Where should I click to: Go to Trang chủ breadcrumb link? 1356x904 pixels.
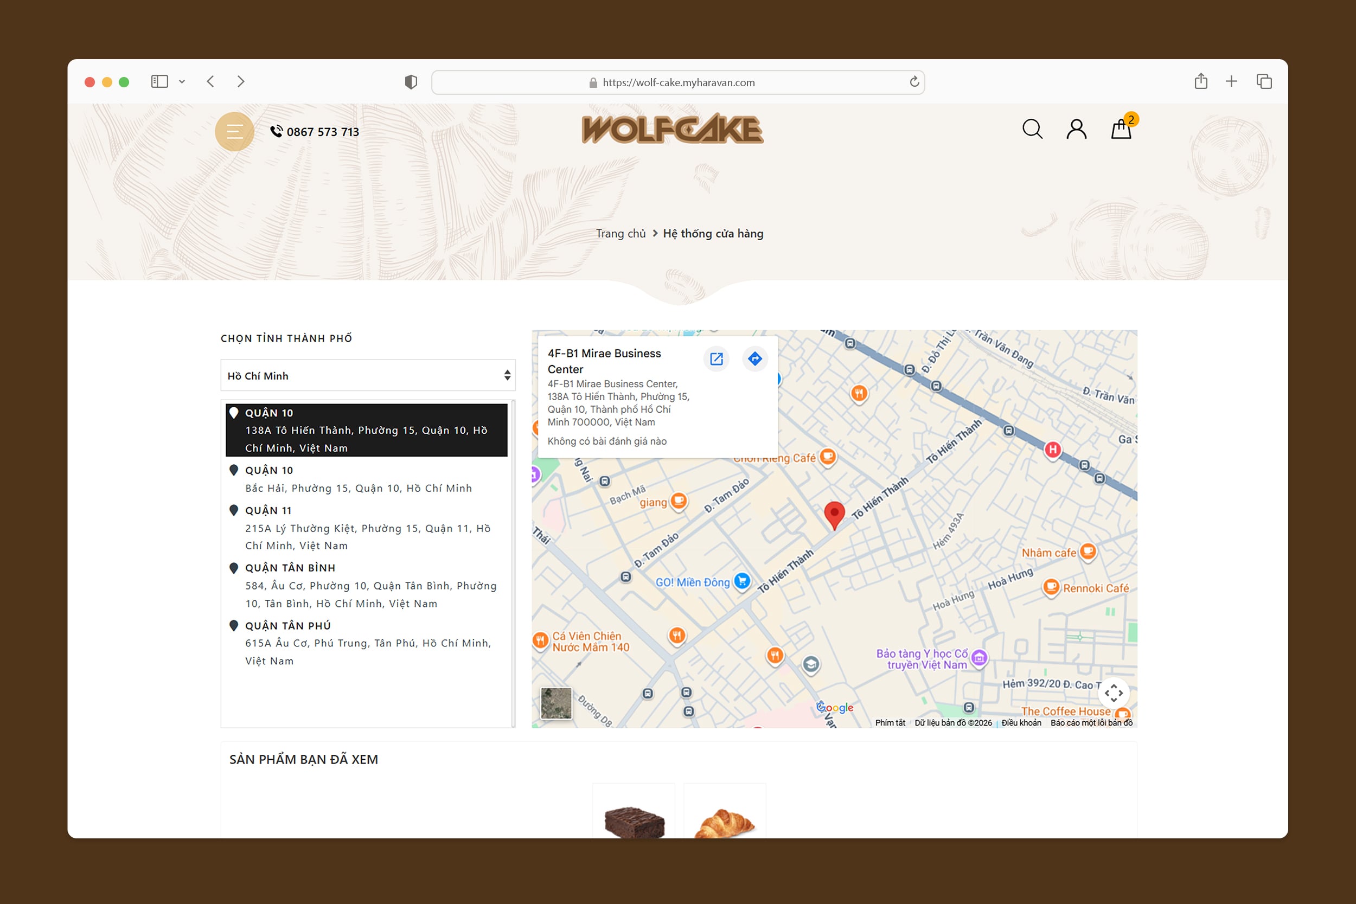click(621, 234)
